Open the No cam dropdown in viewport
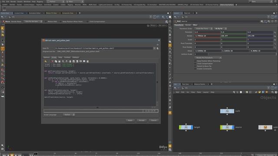This screenshot has height=156, width=278. 162,26
